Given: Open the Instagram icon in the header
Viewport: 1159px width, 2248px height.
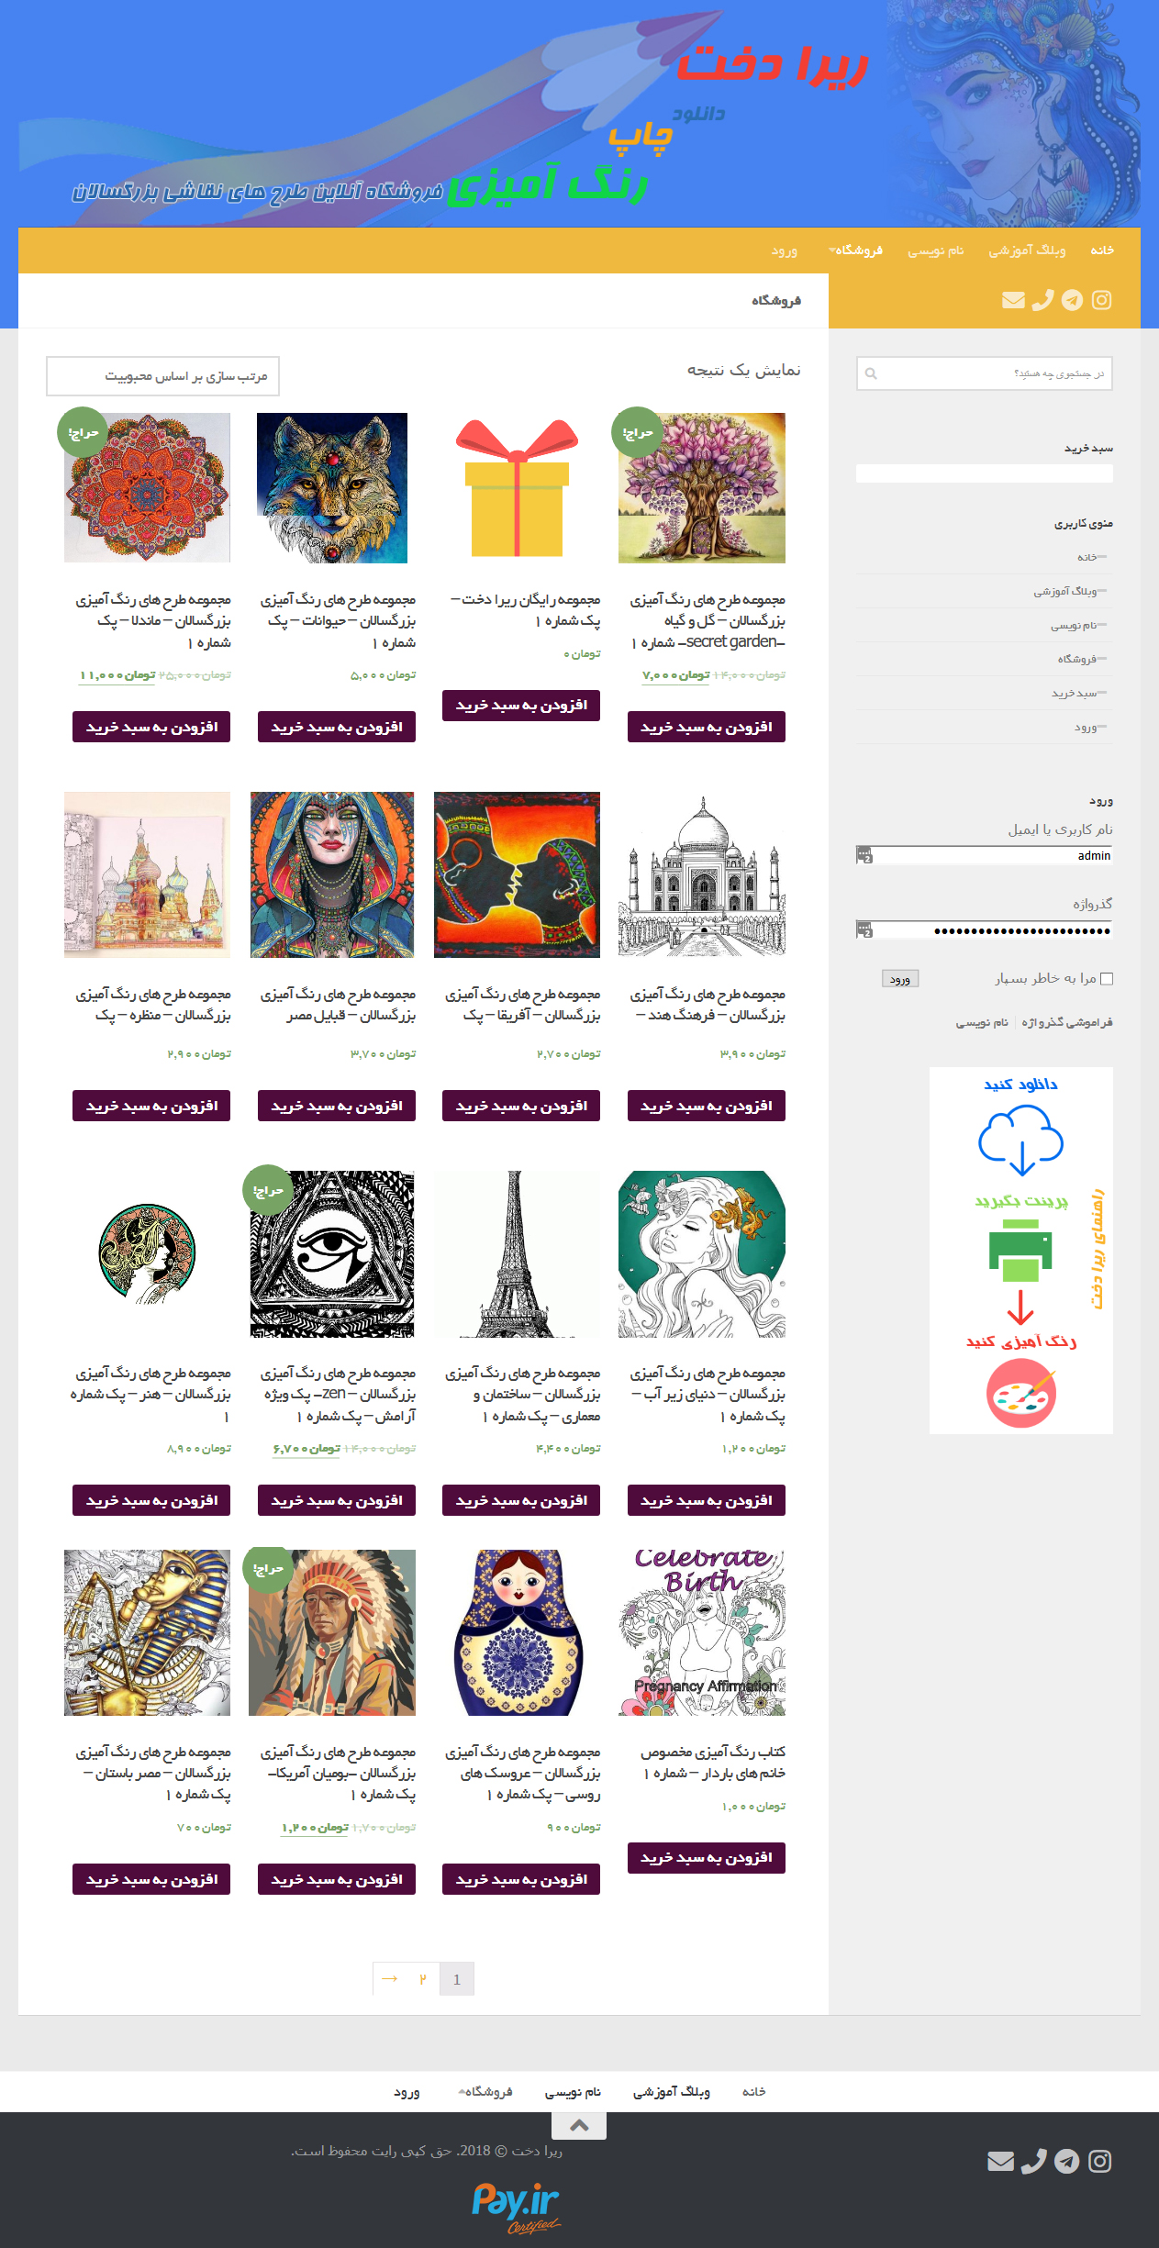Looking at the screenshot, I should [x=1101, y=300].
